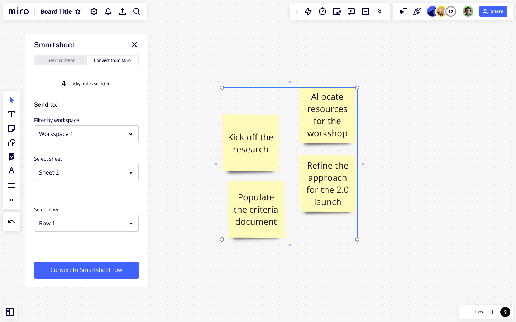Click Convert to Smartsheet row button
The width and height of the screenshot is (516, 322).
click(x=86, y=270)
